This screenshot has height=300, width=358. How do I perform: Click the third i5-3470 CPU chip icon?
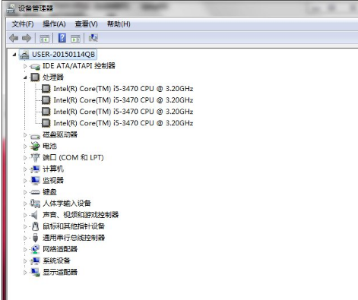click(46, 112)
